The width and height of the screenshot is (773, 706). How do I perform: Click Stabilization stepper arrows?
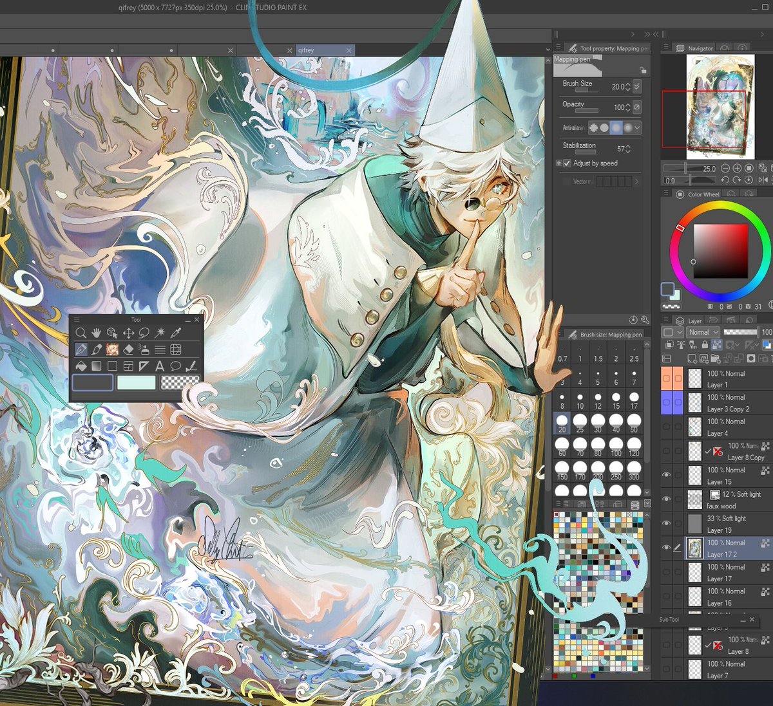(628, 149)
